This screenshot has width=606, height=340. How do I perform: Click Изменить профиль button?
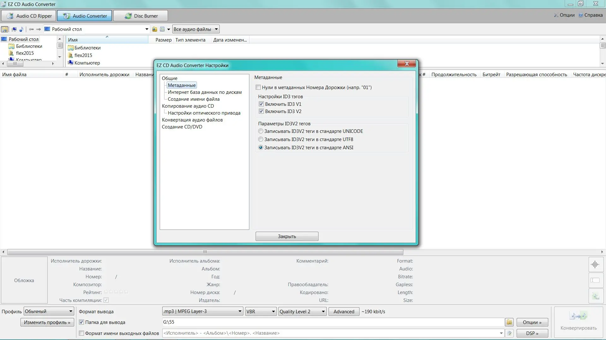pos(47,322)
